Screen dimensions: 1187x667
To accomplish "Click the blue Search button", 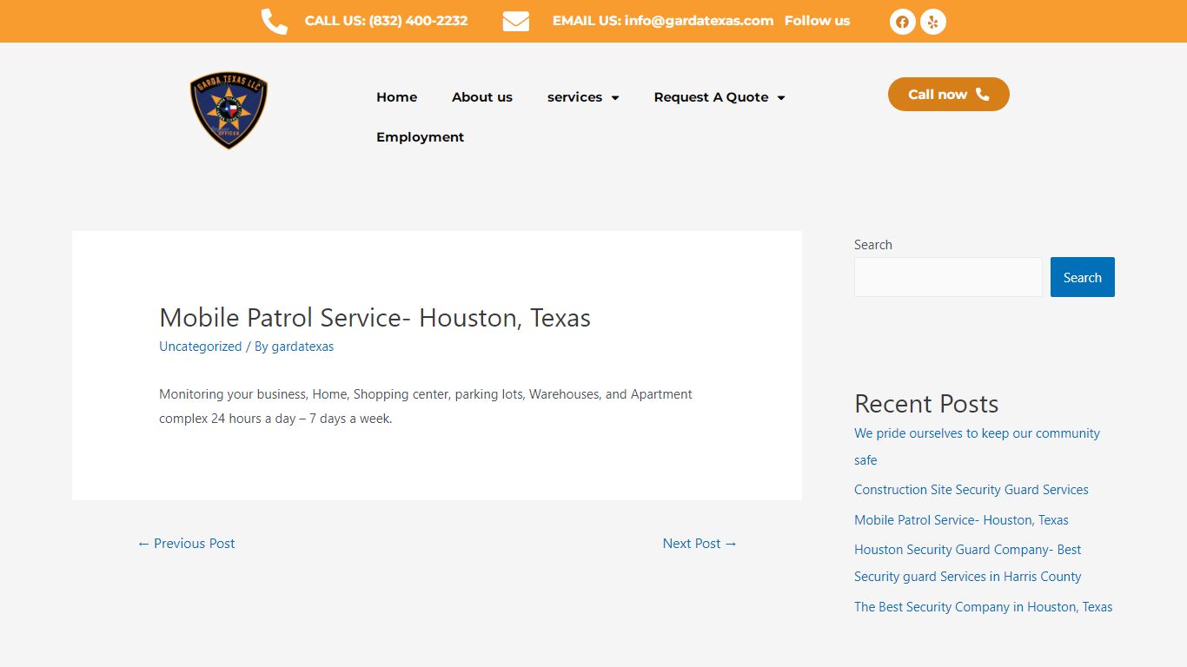I will 1082,277.
